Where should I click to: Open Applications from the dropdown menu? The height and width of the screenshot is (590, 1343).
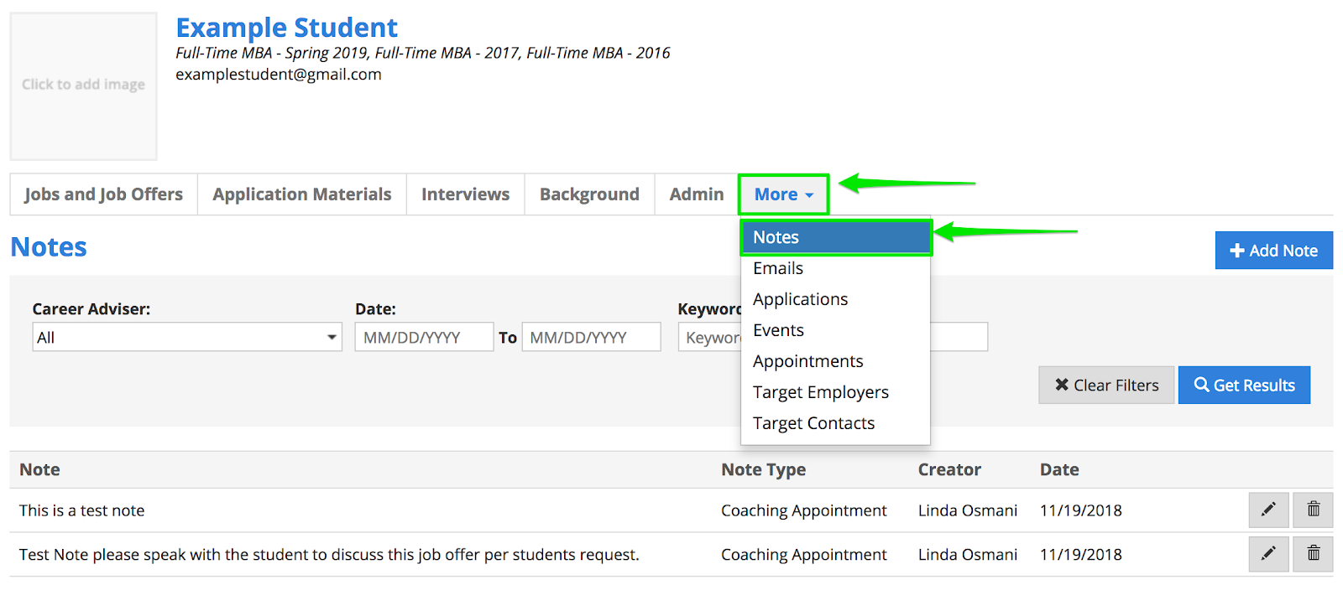pyautogui.click(x=800, y=299)
